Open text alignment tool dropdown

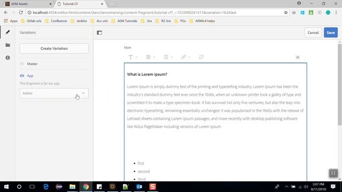(x=151, y=57)
